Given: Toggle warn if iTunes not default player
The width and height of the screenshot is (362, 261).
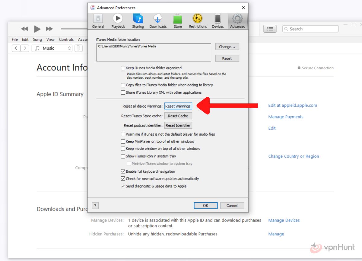Looking at the screenshot, I should (x=123, y=134).
